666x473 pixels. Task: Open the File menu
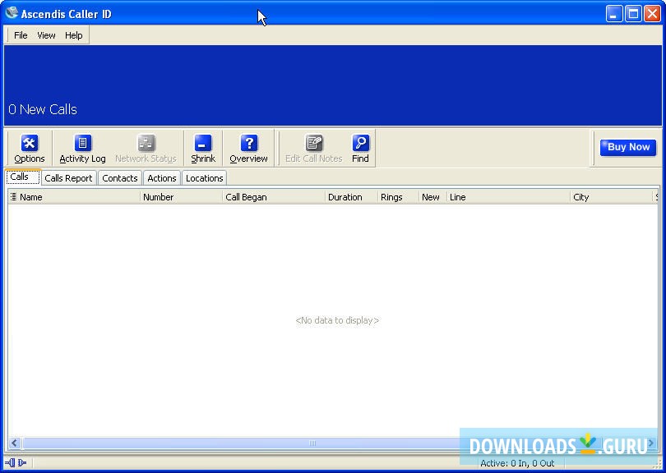click(21, 35)
